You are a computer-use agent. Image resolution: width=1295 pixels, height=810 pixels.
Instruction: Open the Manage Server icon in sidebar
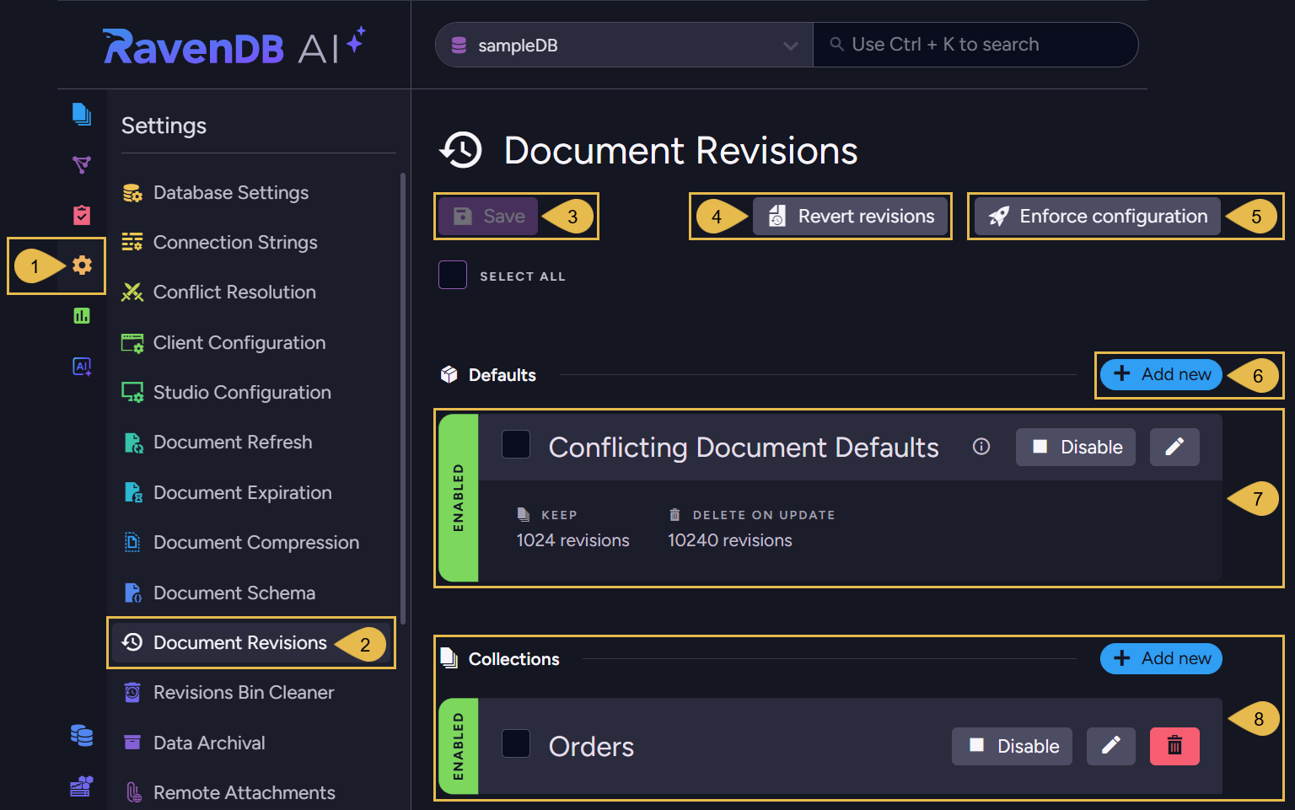coord(82,786)
